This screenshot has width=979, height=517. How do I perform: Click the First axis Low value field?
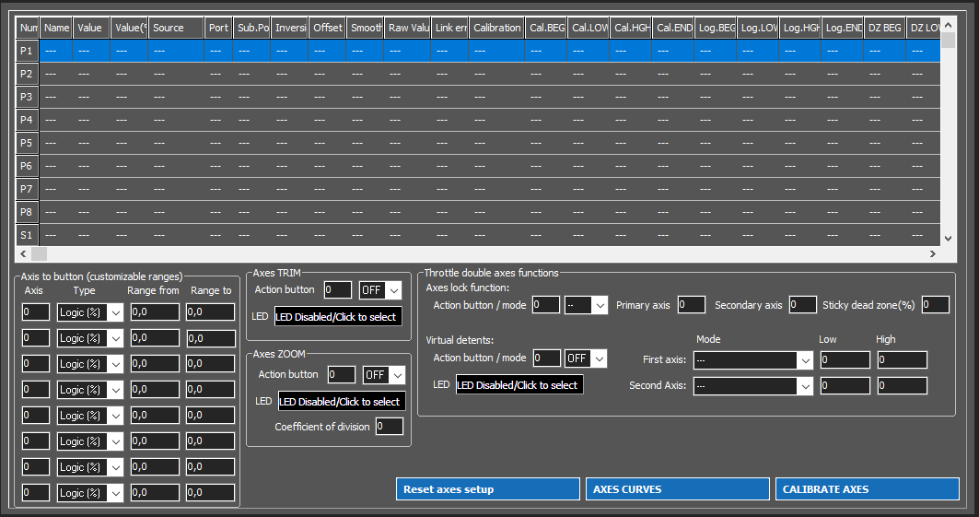(845, 359)
